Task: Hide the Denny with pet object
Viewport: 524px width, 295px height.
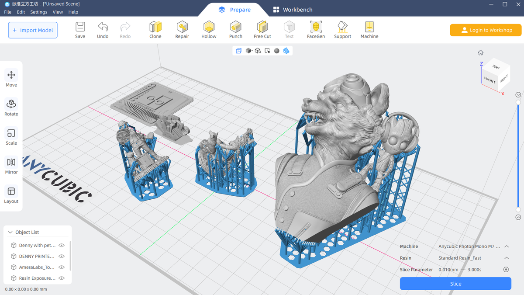Action: pyautogui.click(x=62, y=246)
